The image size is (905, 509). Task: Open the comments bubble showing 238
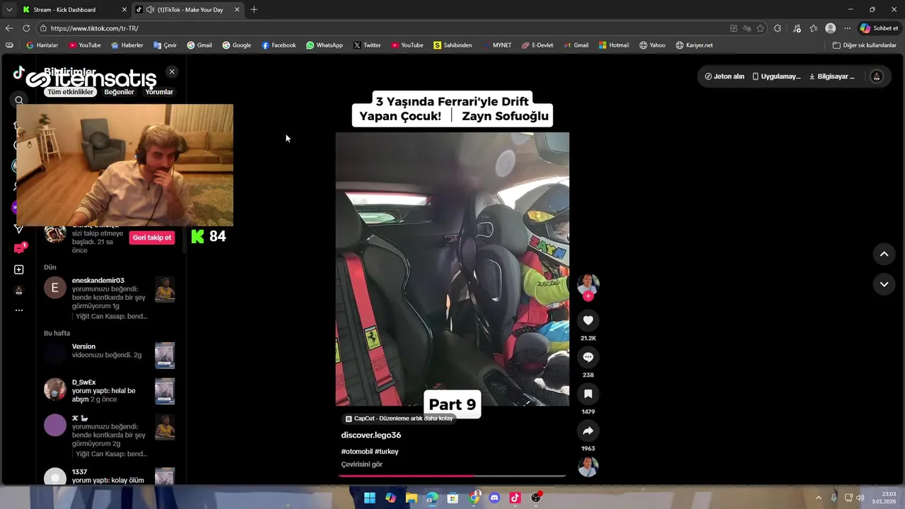(x=588, y=357)
